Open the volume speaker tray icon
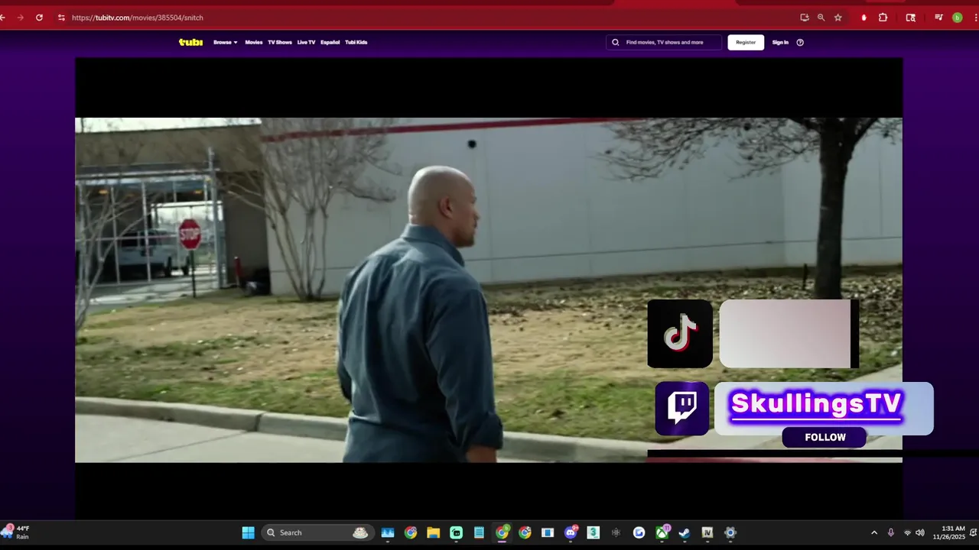979x550 pixels. pos(920,532)
